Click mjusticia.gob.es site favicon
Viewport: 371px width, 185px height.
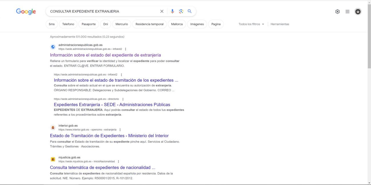point(53,159)
